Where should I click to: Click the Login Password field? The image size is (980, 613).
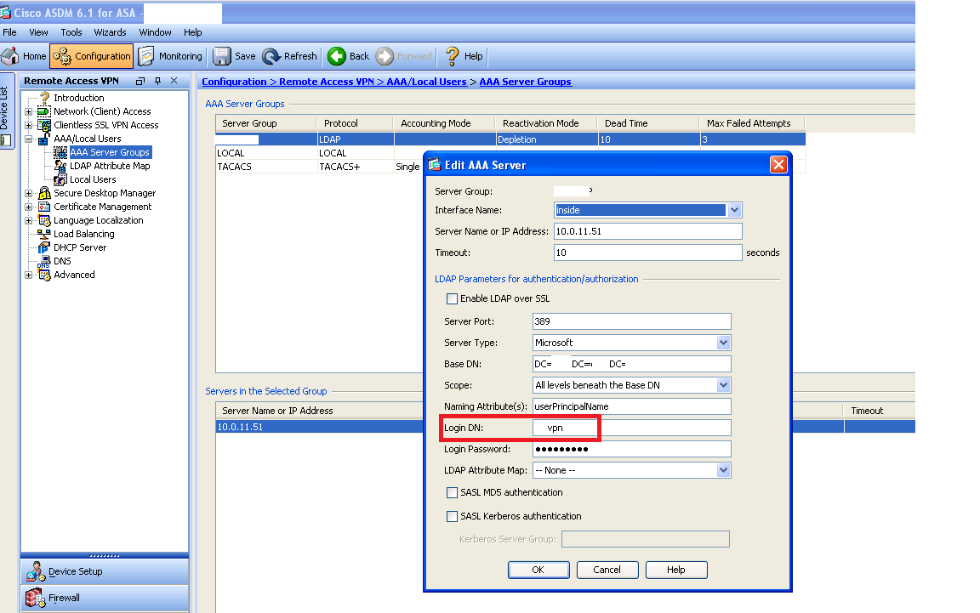tap(632, 449)
